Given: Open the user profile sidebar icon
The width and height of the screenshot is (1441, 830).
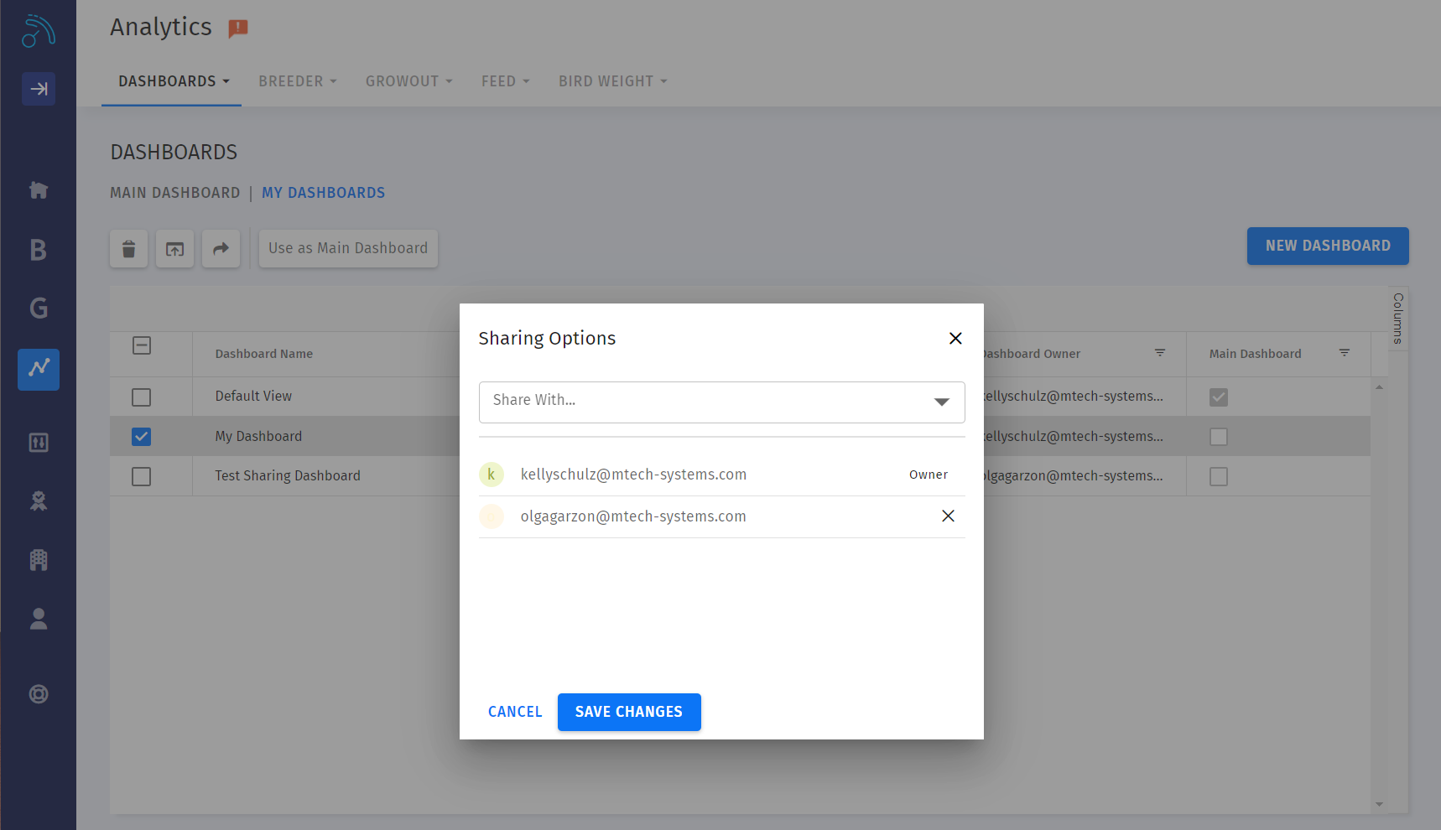Looking at the screenshot, I should (x=39, y=619).
